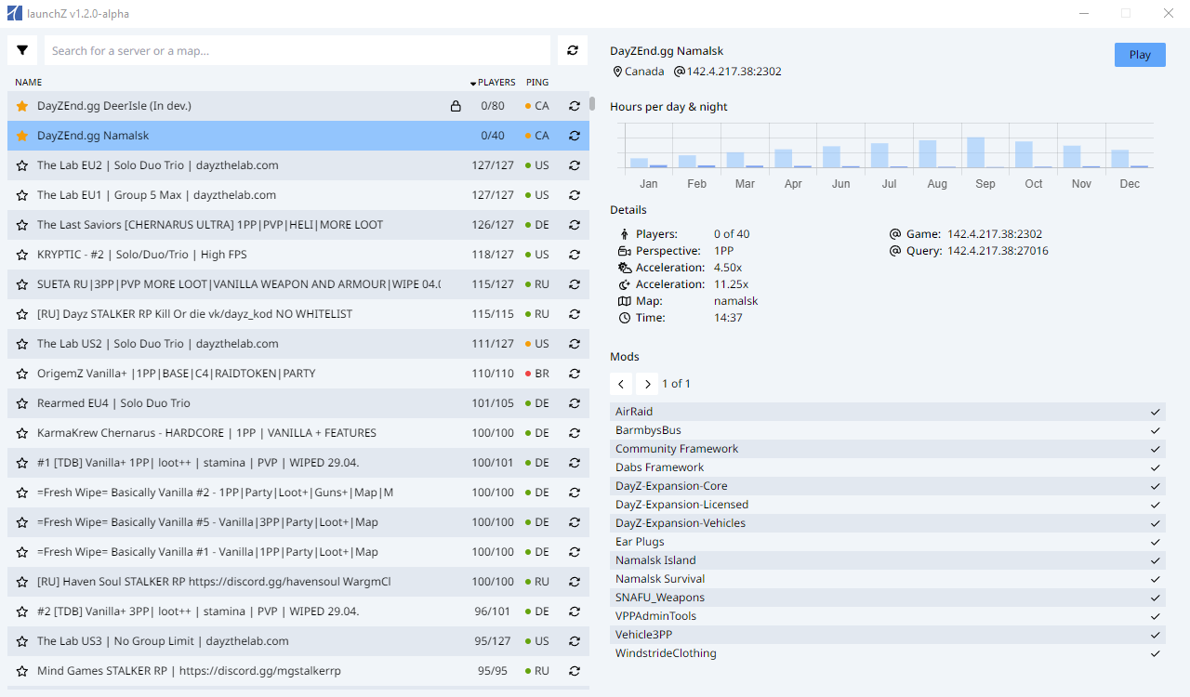Click the VPPAdminTools mod entry
Image resolution: width=1190 pixels, height=697 pixels.
[x=888, y=616]
